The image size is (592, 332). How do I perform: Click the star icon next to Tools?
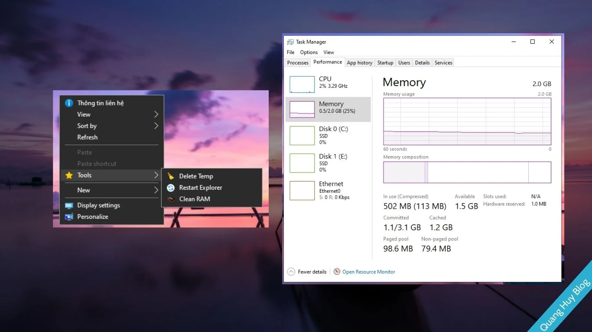point(69,175)
